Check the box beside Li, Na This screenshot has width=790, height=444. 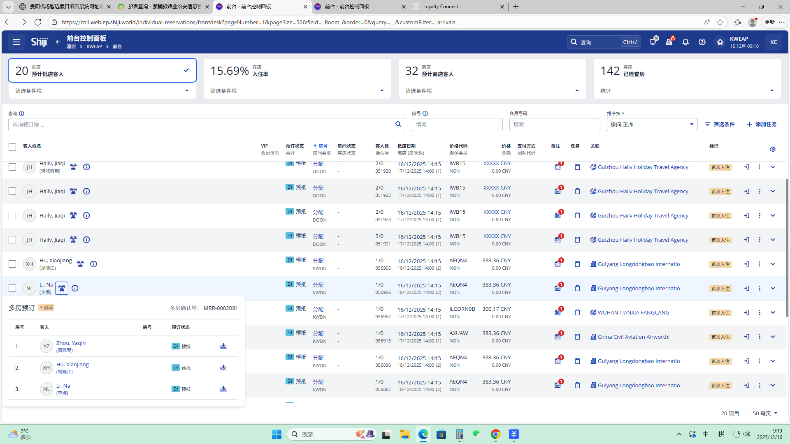point(12,288)
